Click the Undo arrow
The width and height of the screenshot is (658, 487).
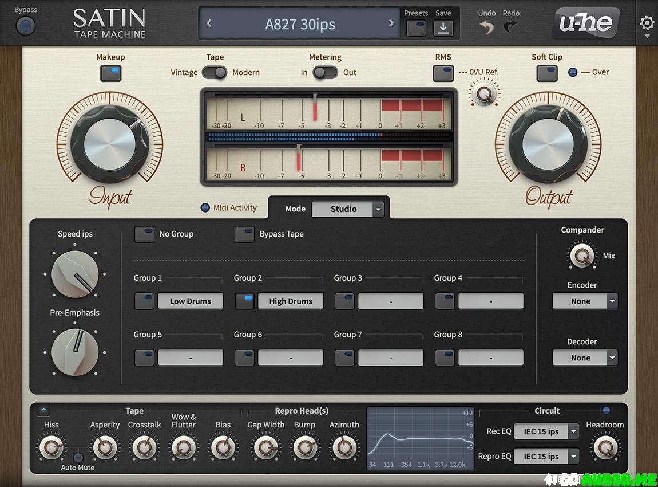pos(487,28)
